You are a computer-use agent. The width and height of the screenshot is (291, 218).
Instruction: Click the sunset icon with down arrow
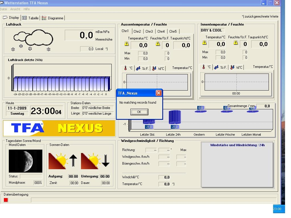point(95,161)
